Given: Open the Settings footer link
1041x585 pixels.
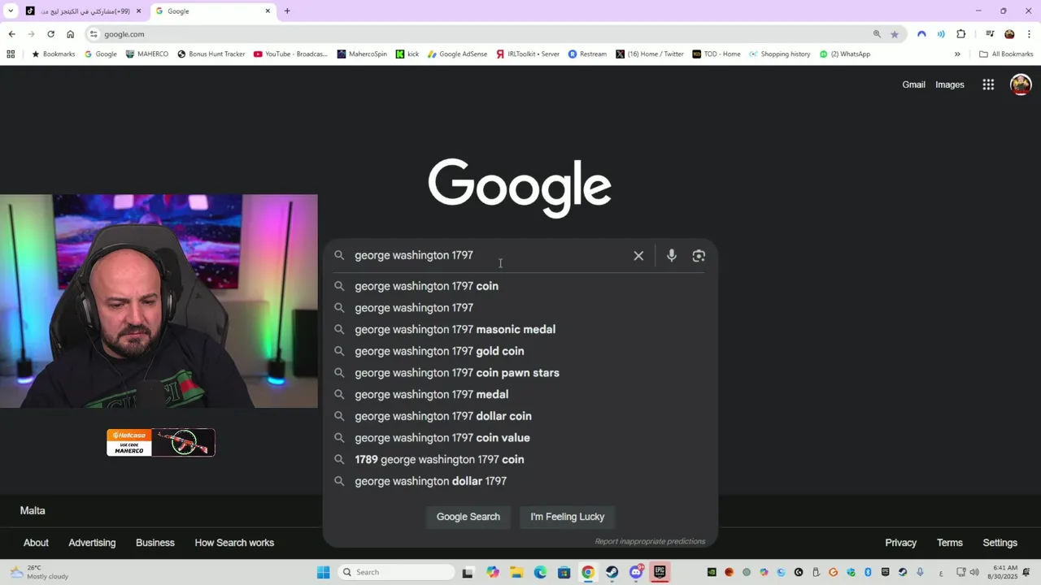Looking at the screenshot, I should 1000,543.
